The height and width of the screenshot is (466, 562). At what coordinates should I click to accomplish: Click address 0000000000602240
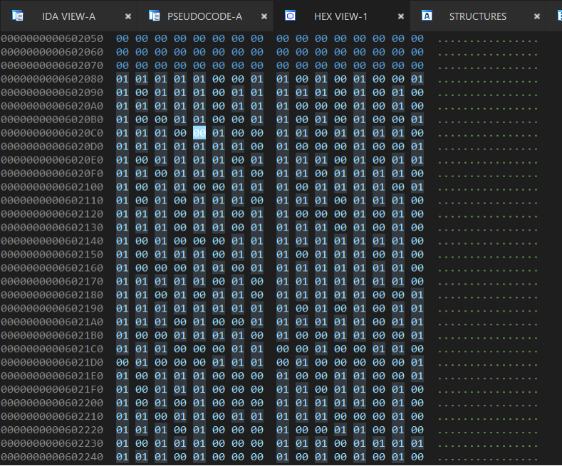click(52, 457)
